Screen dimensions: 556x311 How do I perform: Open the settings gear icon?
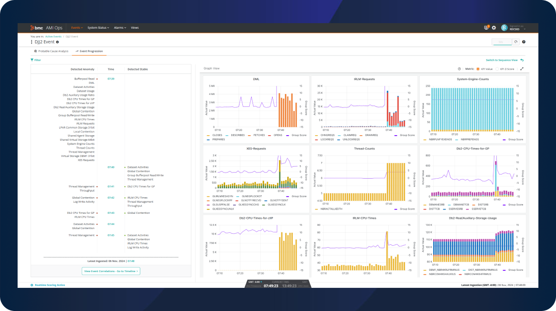tap(493, 28)
